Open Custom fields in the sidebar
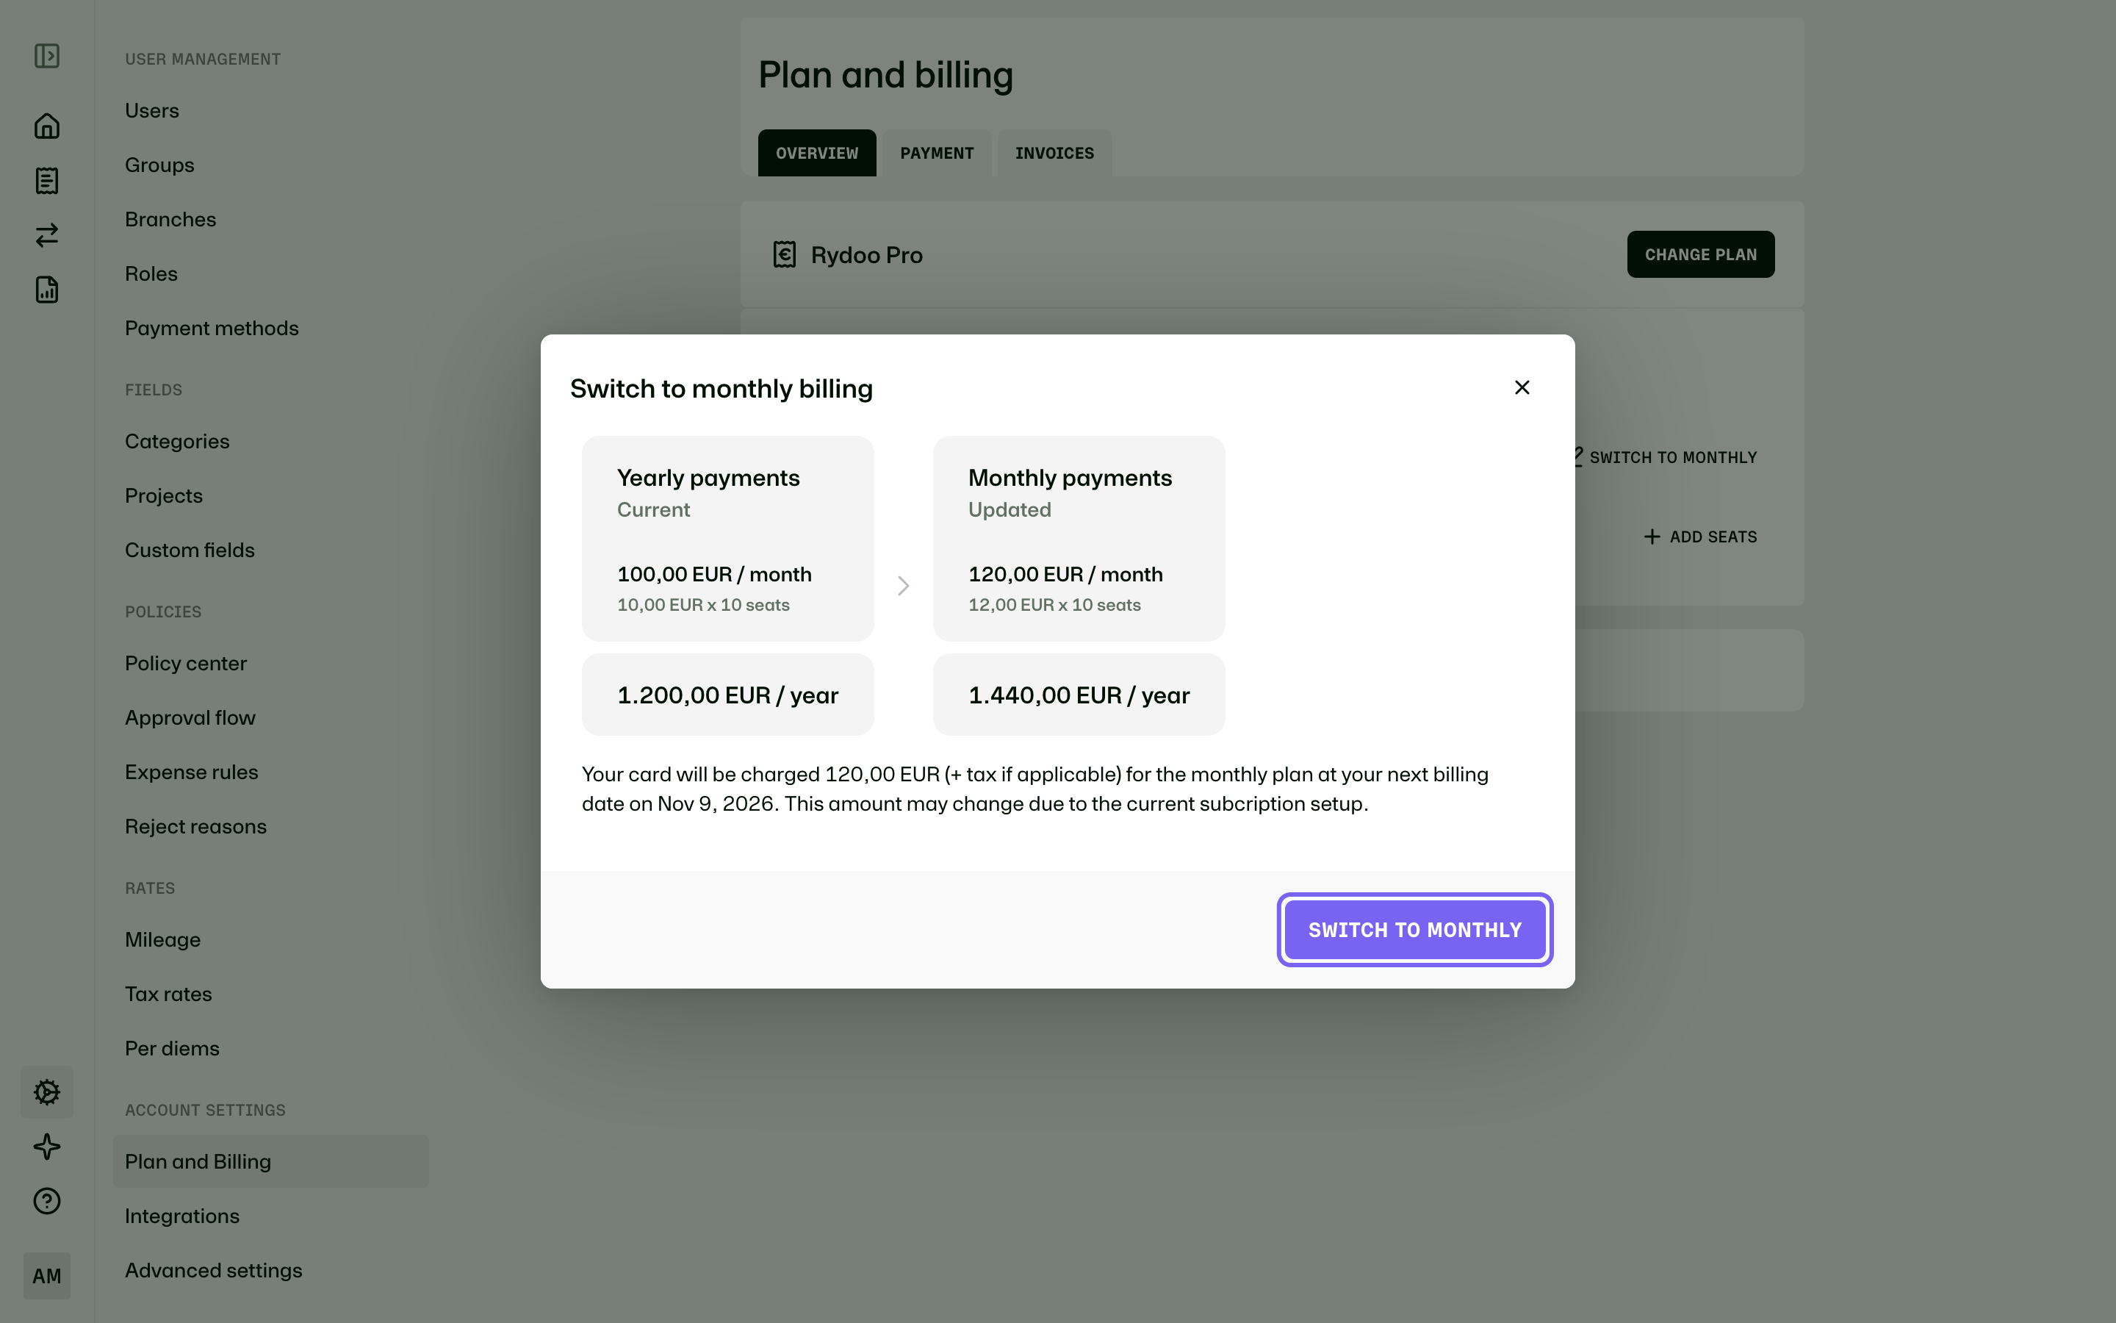 coord(190,550)
